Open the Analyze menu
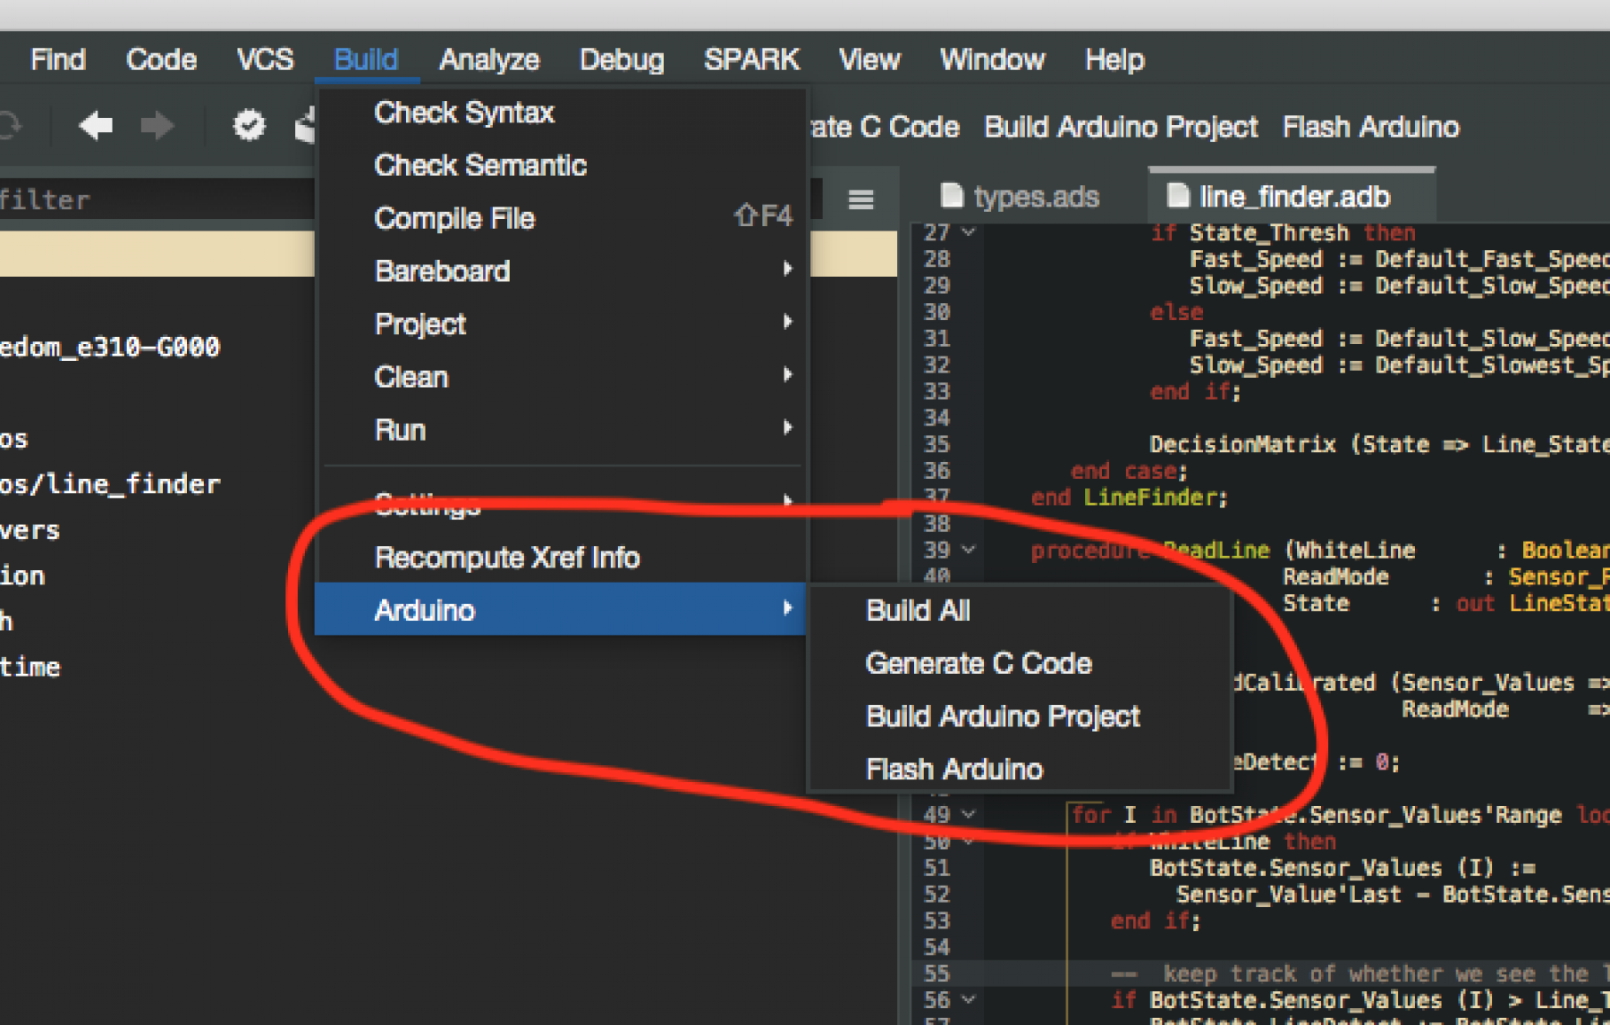The image size is (1610, 1025). [x=489, y=60]
